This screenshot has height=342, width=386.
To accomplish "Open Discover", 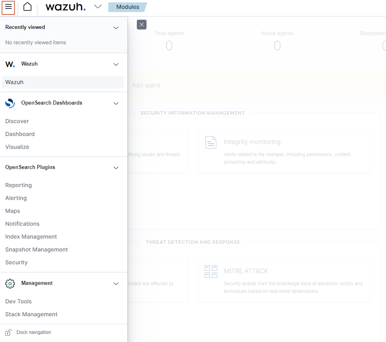I will pos(17,121).
